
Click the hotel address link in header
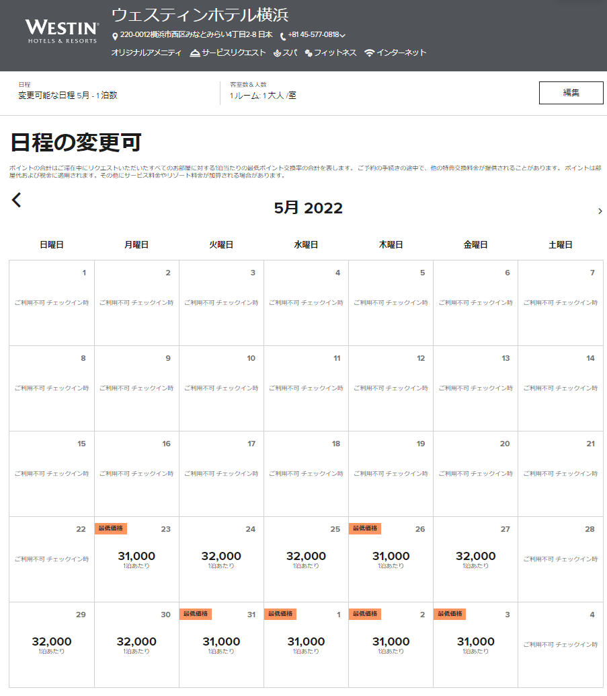196,35
